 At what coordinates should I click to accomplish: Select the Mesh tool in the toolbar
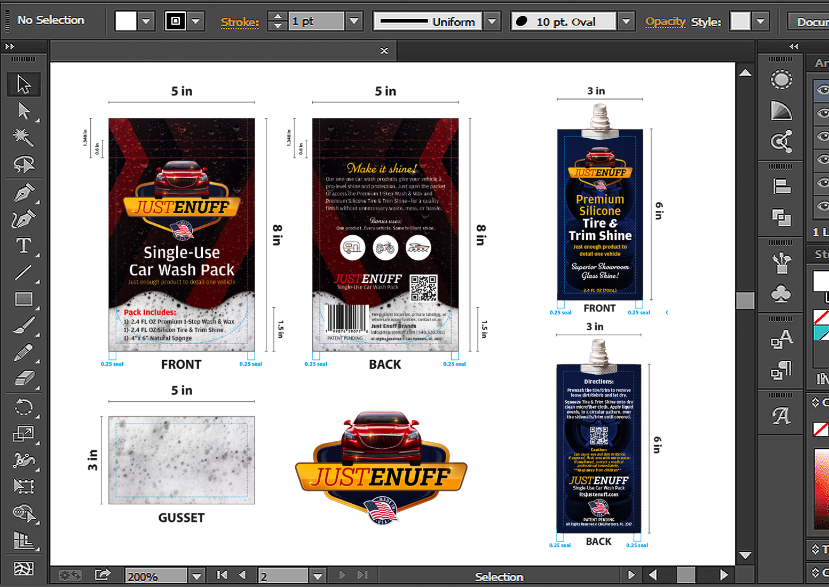(23, 569)
